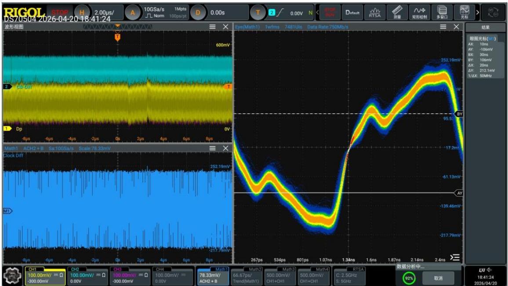This screenshot has height=286, width=508.
Task: Select the RTSA tab in bottom bar
Action: [349, 276]
